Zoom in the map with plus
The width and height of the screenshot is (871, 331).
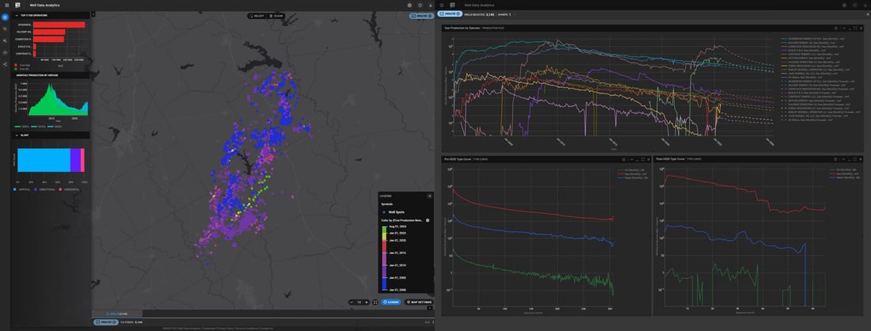tap(366, 302)
